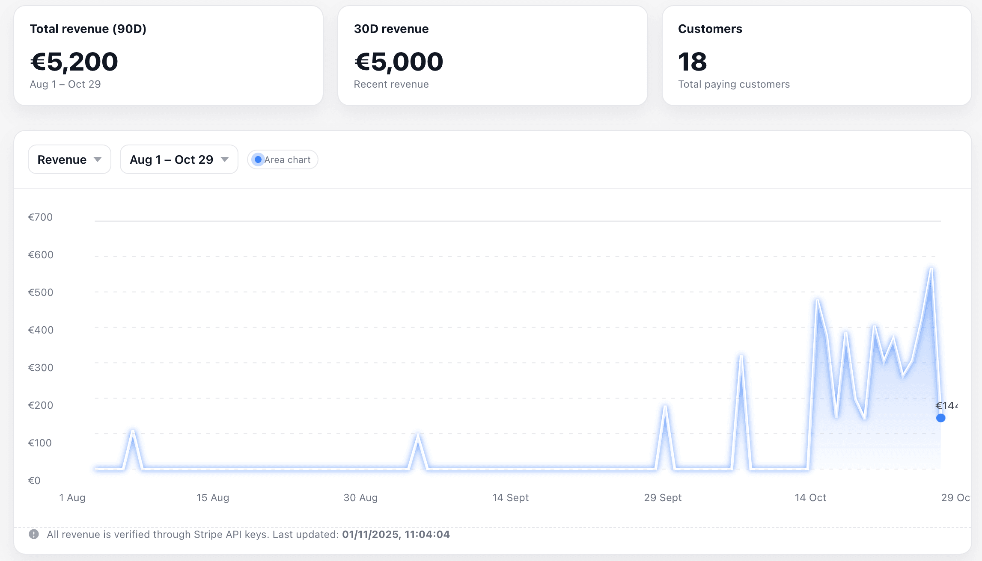Click the blue dot inside the Area chart pill
This screenshot has width=982, height=561.
(x=258, y=159)
